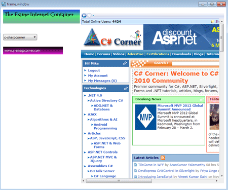This screenshot has height=190, width=228.
Task: Click the vertical scrollbar down arrow
Action: [222, 176]
